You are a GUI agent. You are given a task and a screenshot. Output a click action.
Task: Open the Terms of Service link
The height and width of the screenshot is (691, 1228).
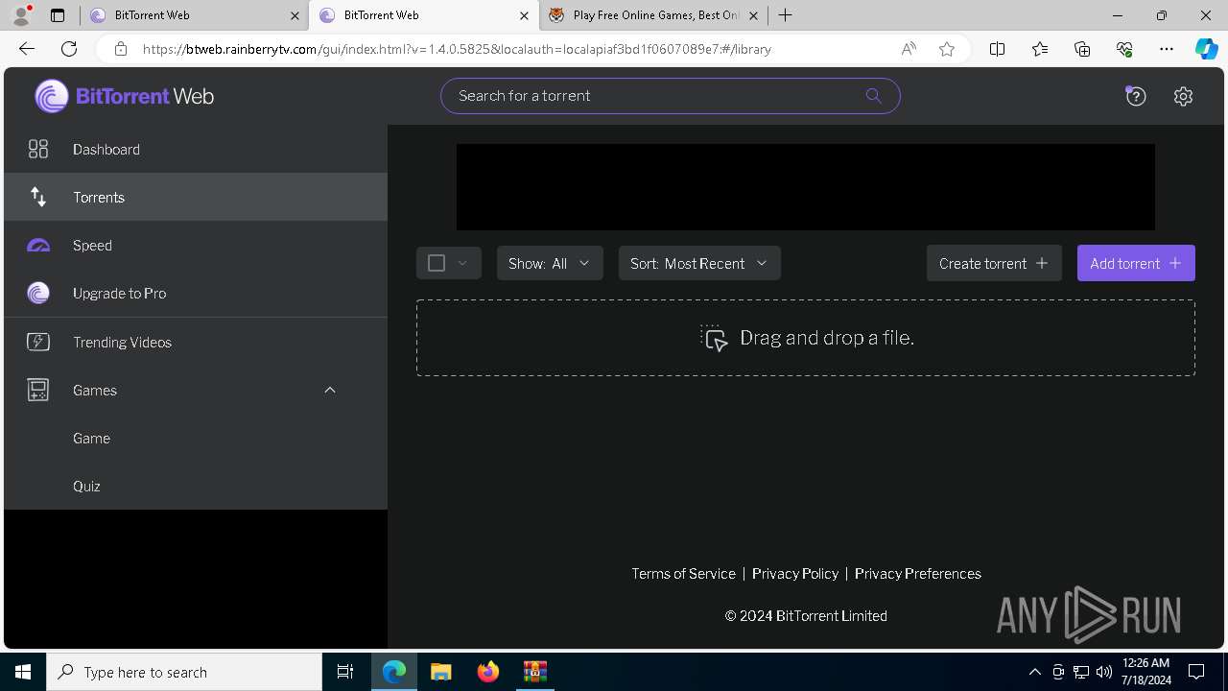coord(683,574)
